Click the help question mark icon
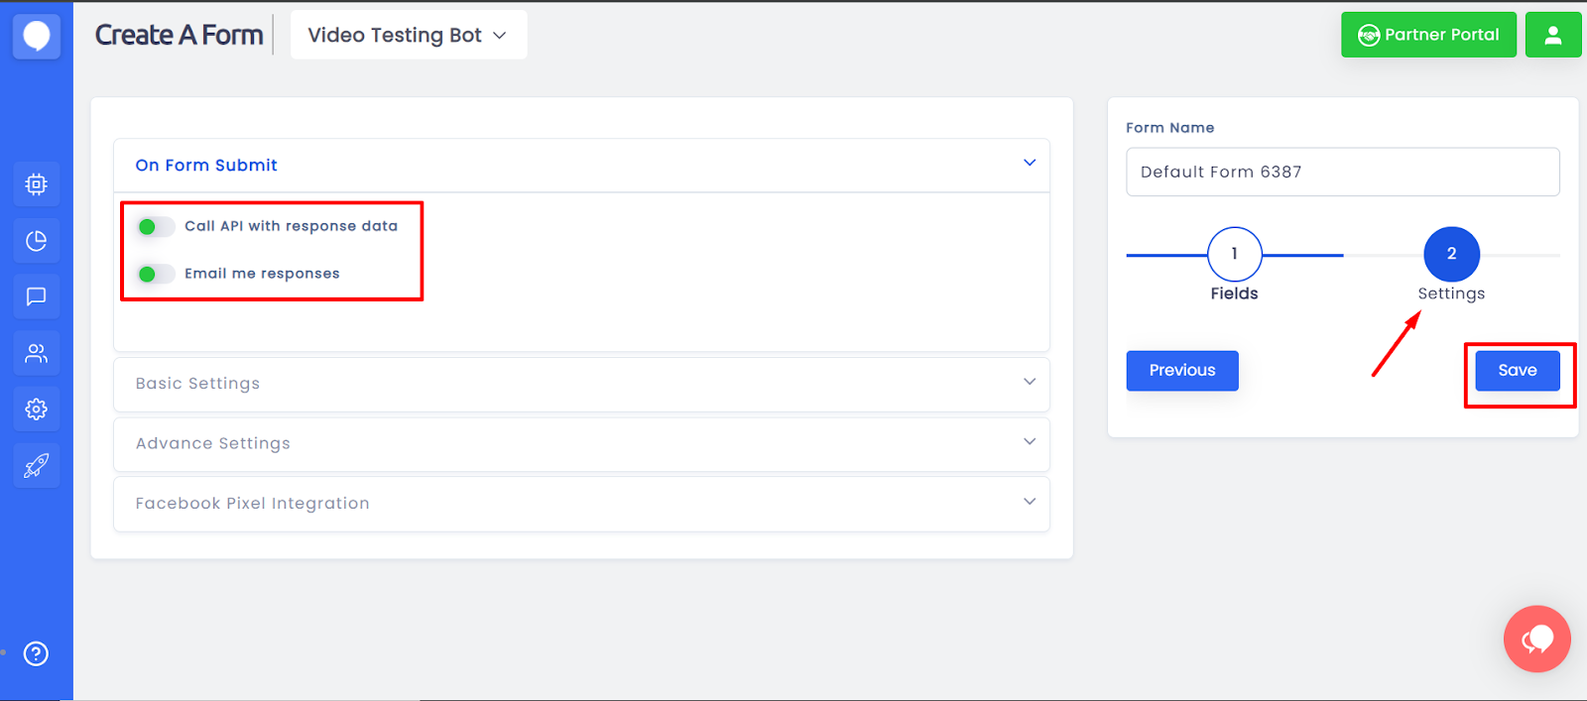 pyautogui.click(x=37, y=653)
